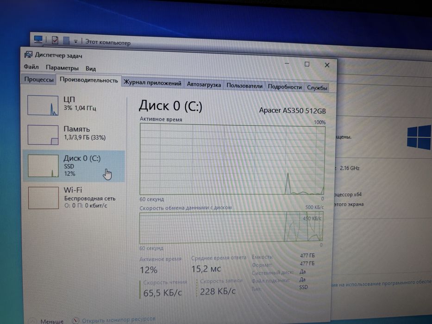Open the Параметры menu

point(62,68)
